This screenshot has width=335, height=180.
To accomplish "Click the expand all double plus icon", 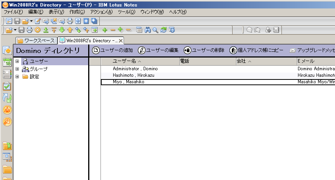I will click(121, 30).
